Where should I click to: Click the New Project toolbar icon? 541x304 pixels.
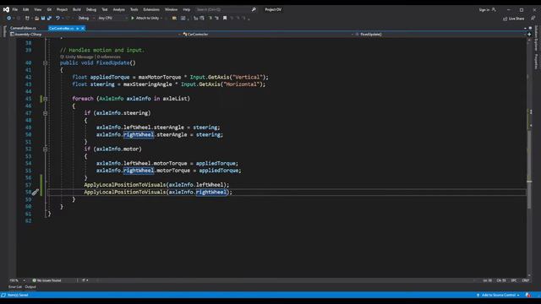point(27,19)
